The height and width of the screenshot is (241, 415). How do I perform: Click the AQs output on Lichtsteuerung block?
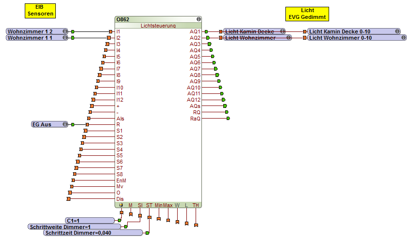click(195, 106)
